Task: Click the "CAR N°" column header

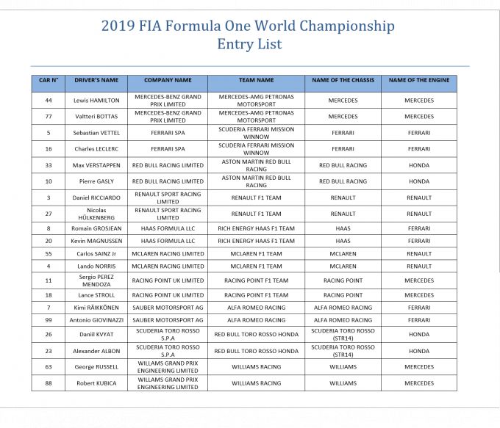Action: click(48, 80)
